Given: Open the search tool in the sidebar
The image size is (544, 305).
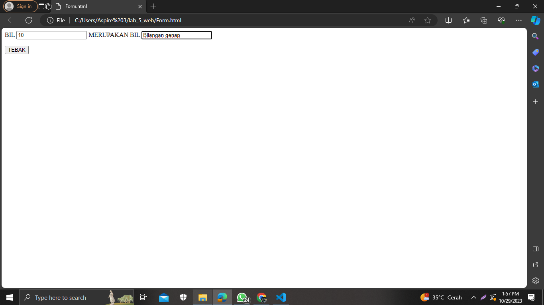Looking at the screenshot, I should point(535,36).
